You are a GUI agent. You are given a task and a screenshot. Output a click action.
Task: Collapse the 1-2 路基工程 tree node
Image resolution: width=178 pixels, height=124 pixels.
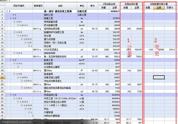pos(11,18)
